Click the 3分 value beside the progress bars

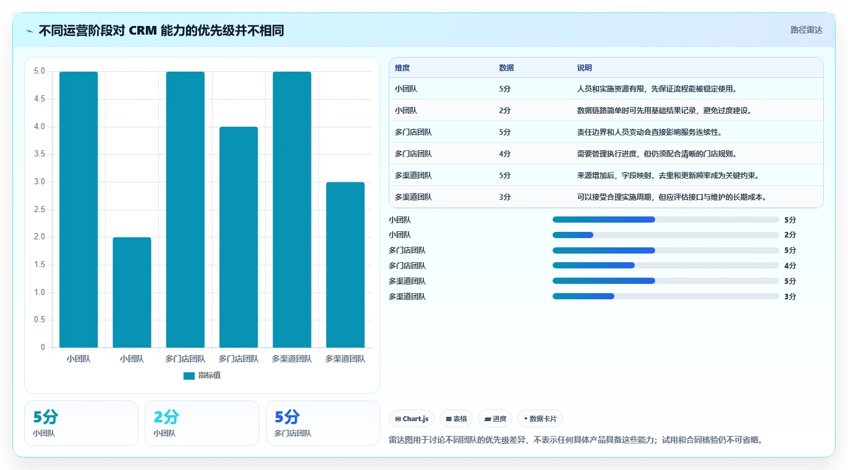790,297
